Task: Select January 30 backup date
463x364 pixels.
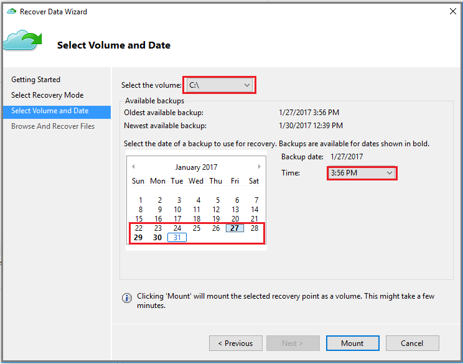Action: click(157, 237)
